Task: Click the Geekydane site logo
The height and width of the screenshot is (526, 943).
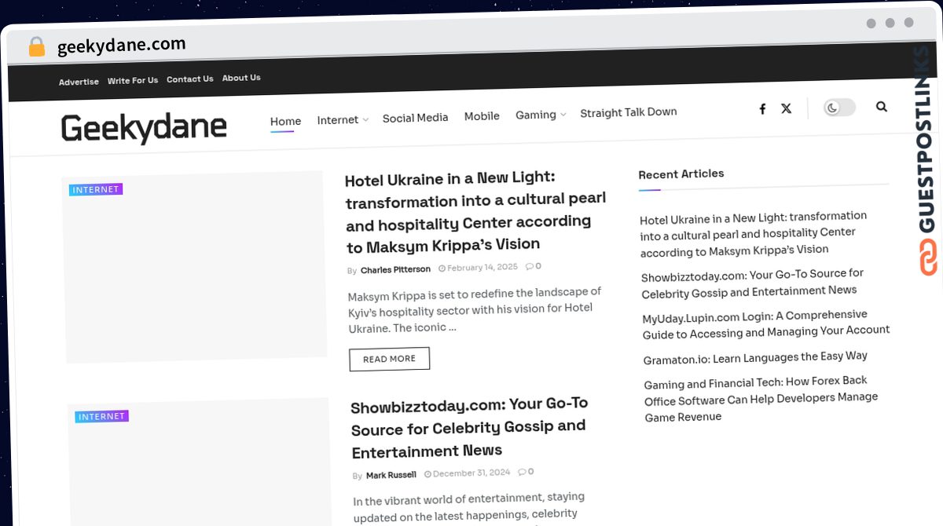Action: pos(144,128)
